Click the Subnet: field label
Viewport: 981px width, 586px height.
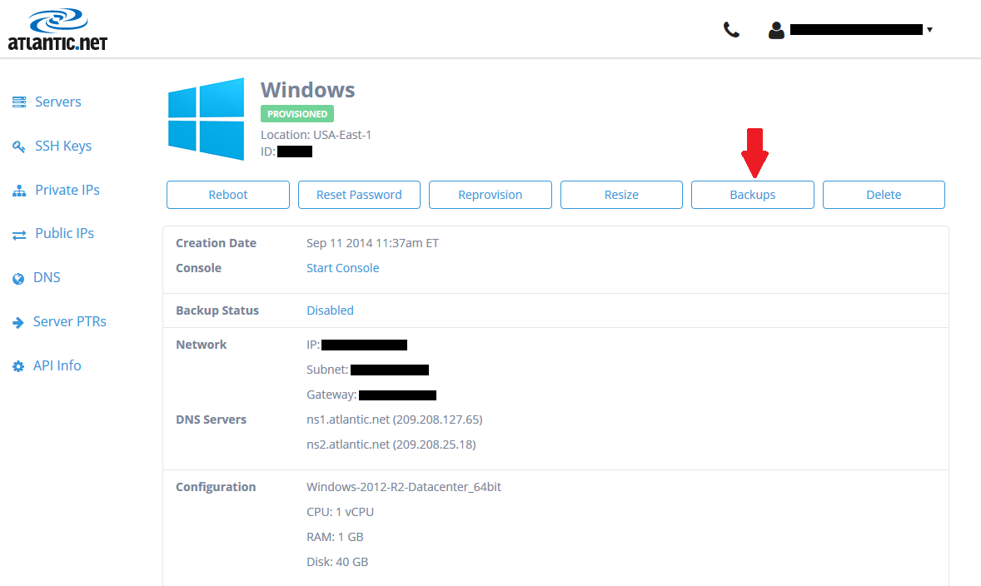click(327, 370)
